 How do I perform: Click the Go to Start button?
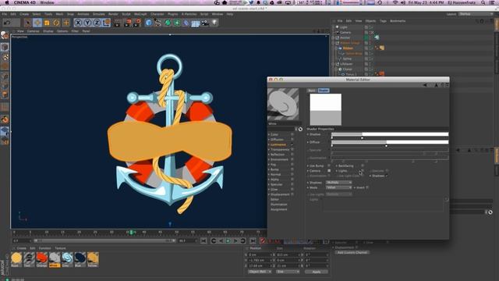point(203,241)
